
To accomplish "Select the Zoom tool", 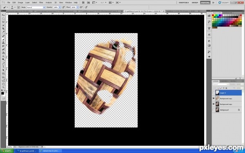I will click(x=3, y=87).
